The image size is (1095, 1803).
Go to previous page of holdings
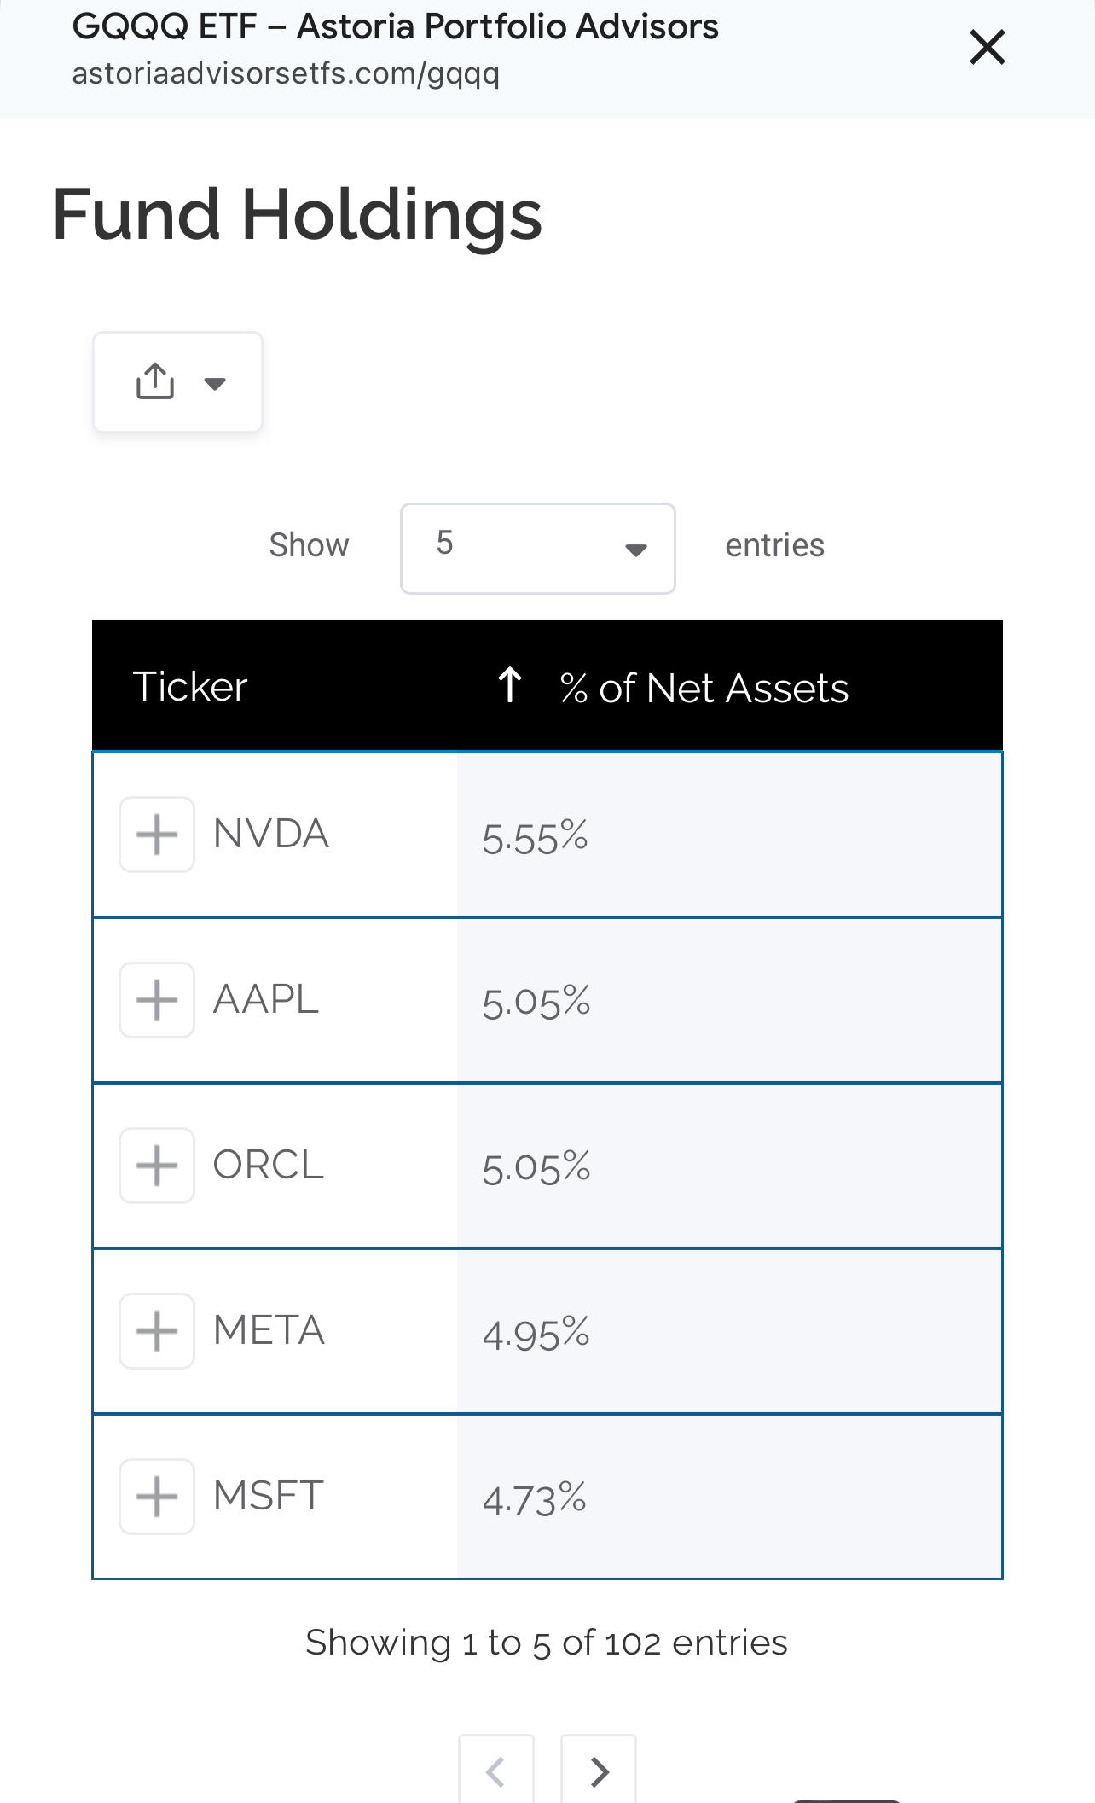[x=496, y=1771]
